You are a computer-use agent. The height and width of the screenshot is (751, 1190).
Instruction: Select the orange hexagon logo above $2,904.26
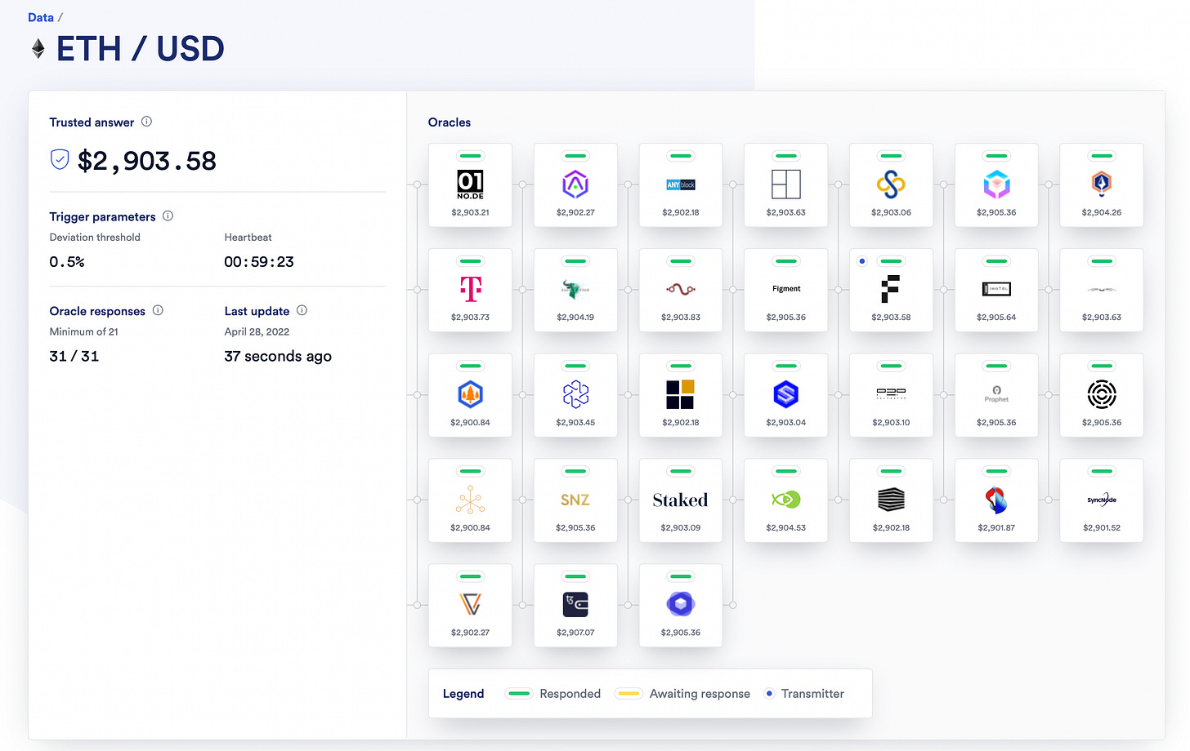(x=1102, y=184)
